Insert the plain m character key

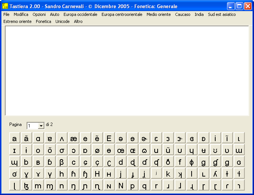point(38,185)
